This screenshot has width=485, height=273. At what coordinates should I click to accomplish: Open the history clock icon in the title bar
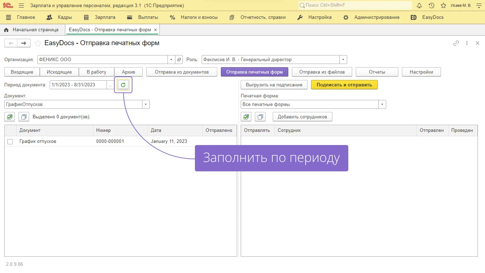(431, 6)
